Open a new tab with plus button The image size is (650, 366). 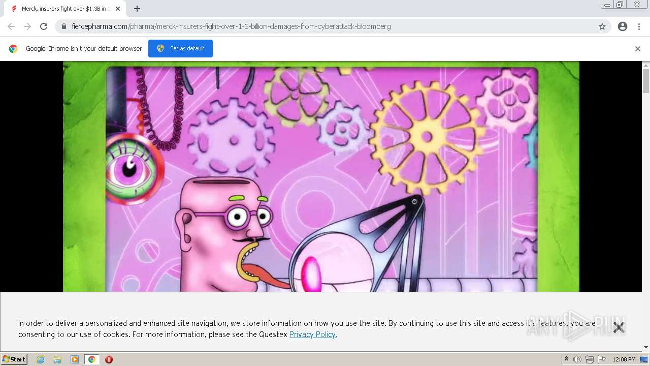click(x=137, y=9)
